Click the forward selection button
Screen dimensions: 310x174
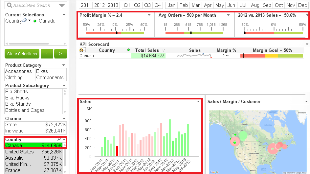(x=60, y=54)
